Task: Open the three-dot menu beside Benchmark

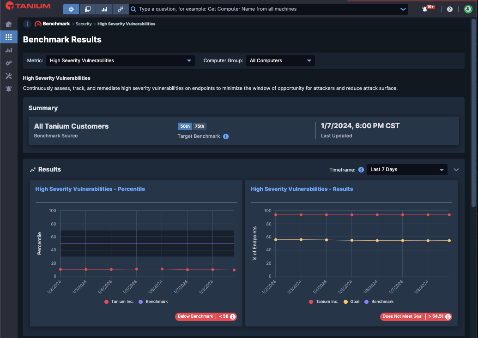Action: coord(27,24)
